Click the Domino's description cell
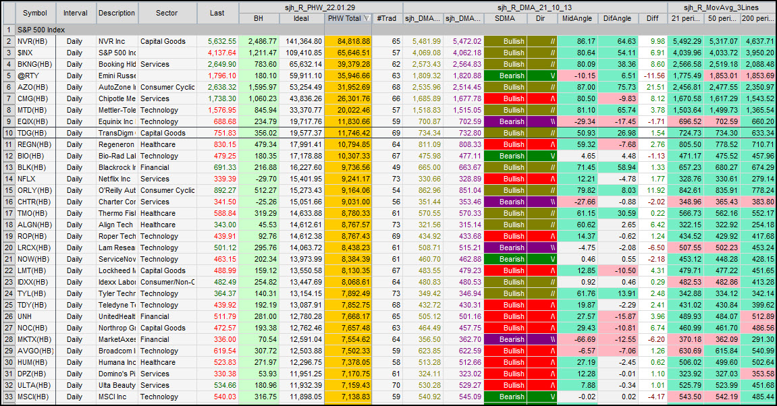The height and width of the screenshot is (406, 777). tap(117, 374)
